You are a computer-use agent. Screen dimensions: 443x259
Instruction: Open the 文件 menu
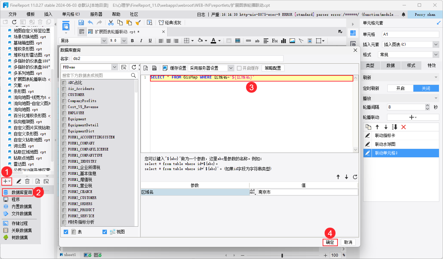pyautogui.click(x=13, y=14)
